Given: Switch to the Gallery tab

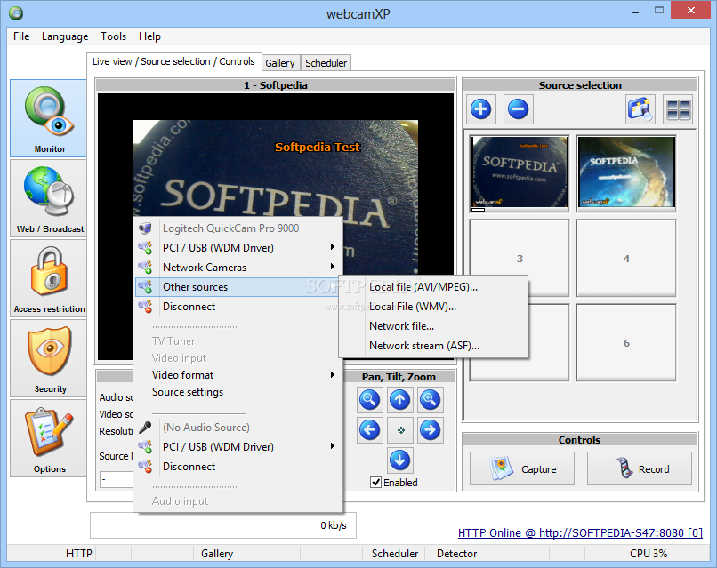Looking at the screenshot, I should (280, 63).
